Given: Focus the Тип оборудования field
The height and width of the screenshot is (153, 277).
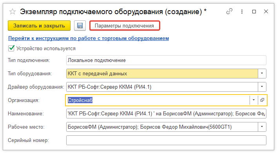Looking at the screenshot, I should (x=162, y=73).
